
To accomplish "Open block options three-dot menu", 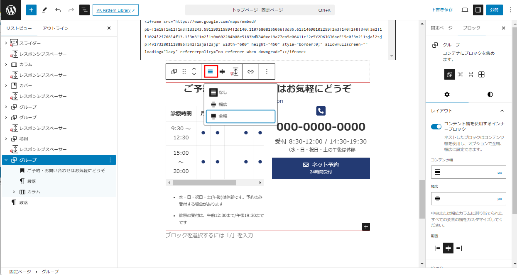I will pyautogui.click(x=267, y=72).
